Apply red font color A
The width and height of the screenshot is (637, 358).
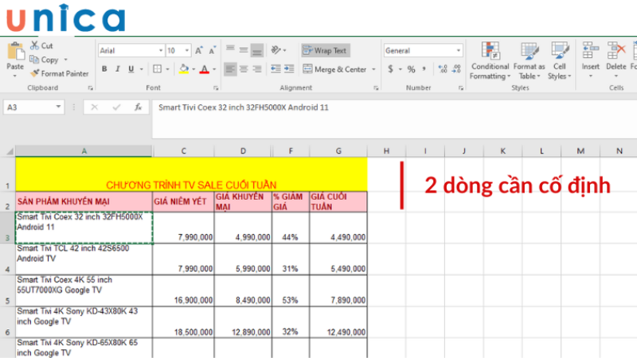(205, 69)
